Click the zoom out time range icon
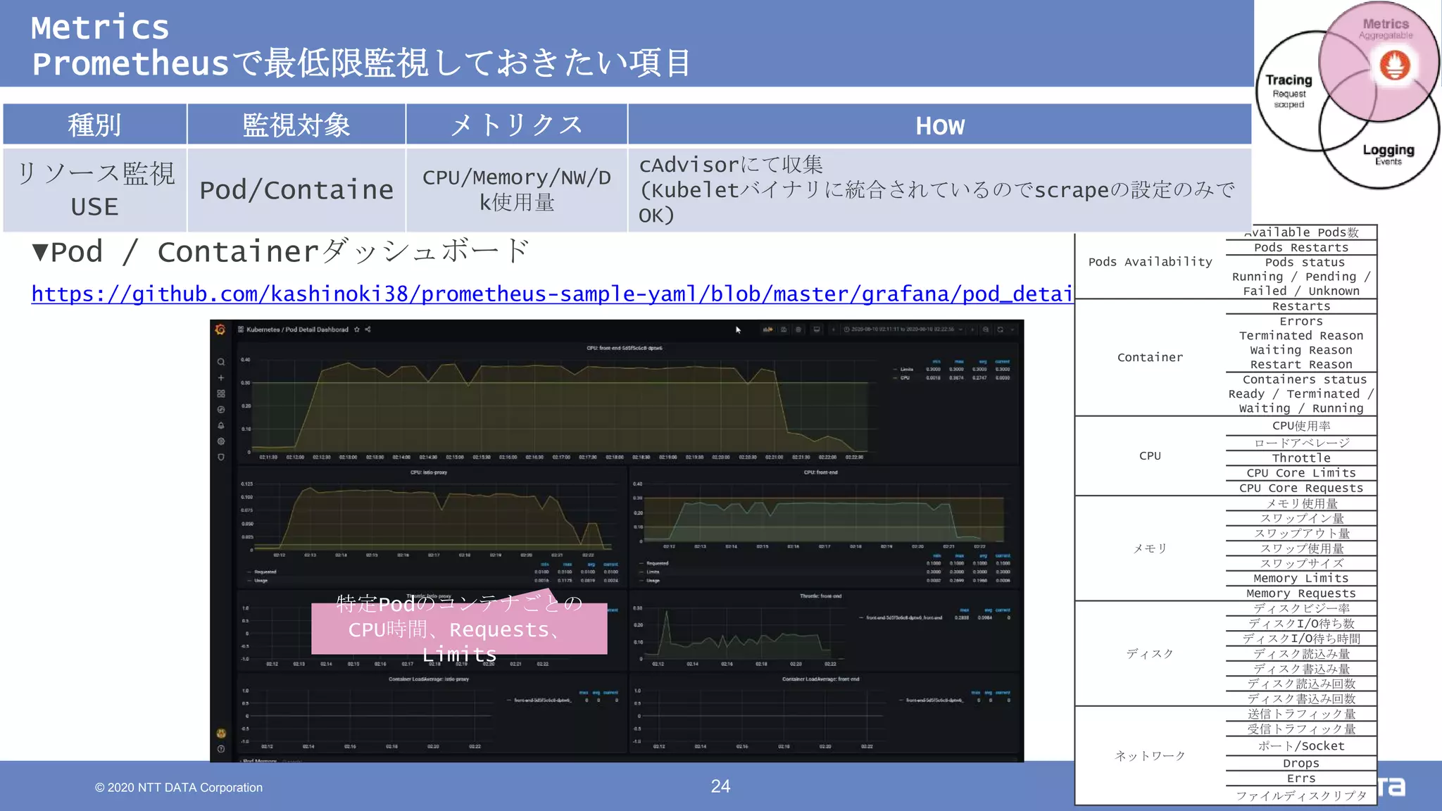The image size is (1442, 811). (986, 329)
